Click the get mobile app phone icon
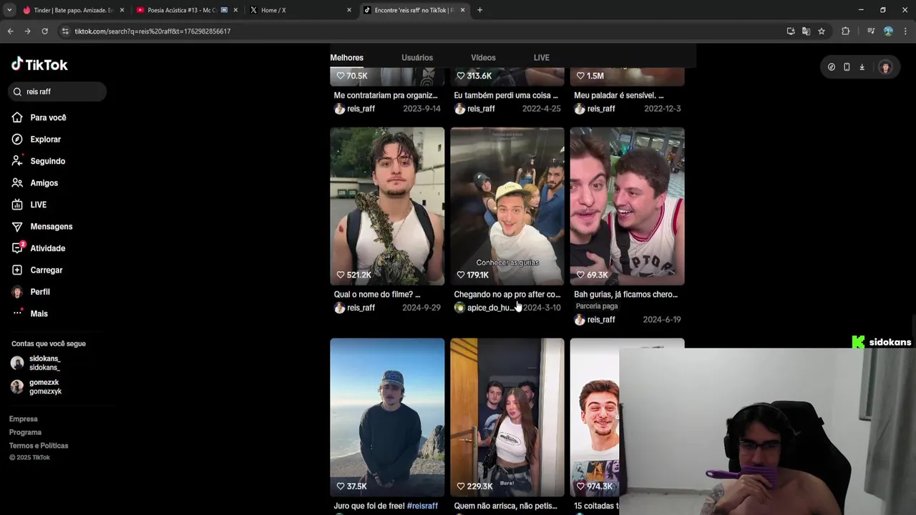 [x=847, y=67]
